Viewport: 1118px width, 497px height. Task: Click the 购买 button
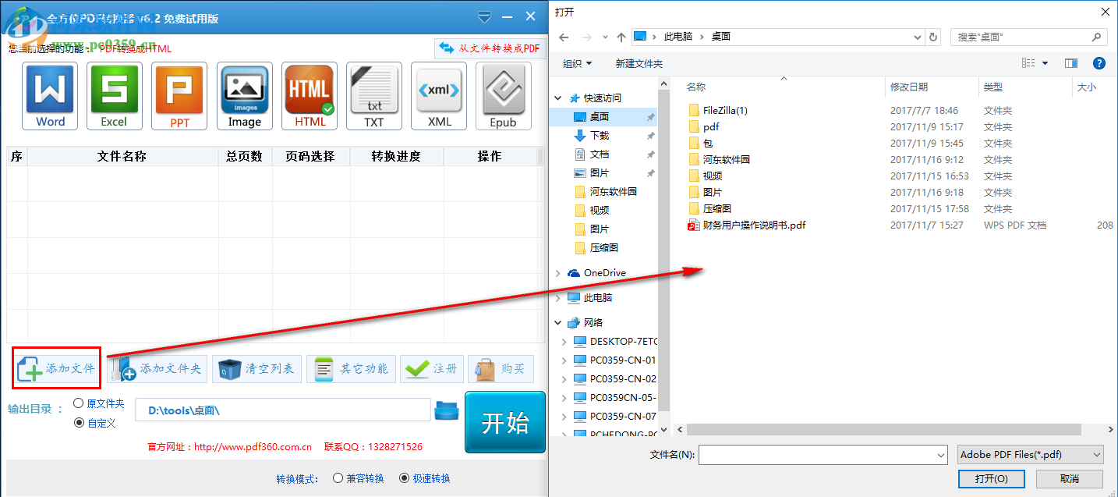tap(501, 369)
